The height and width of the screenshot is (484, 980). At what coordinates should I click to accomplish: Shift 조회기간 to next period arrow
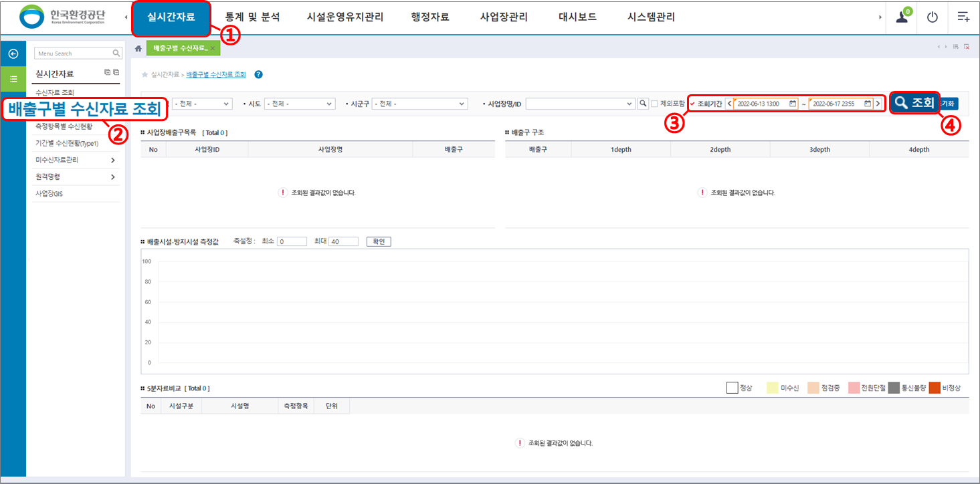[x=878, y=104]
